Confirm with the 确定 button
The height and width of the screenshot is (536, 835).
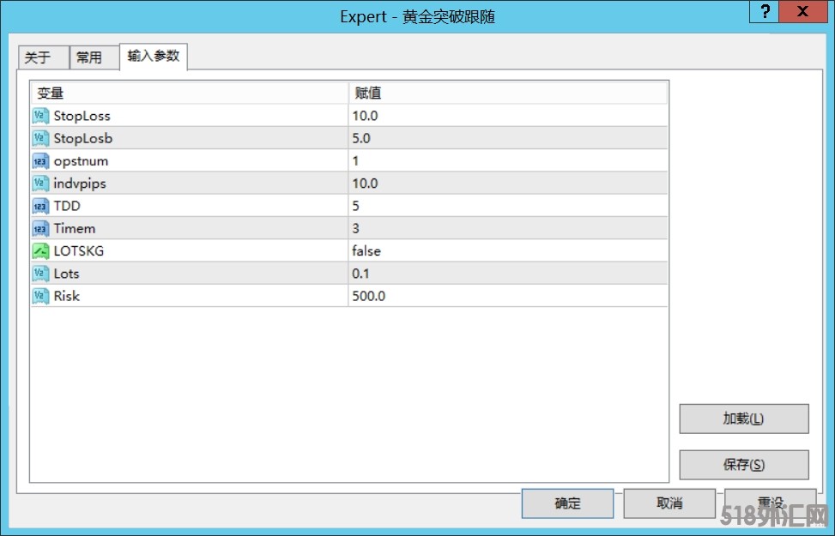point(567,503)
